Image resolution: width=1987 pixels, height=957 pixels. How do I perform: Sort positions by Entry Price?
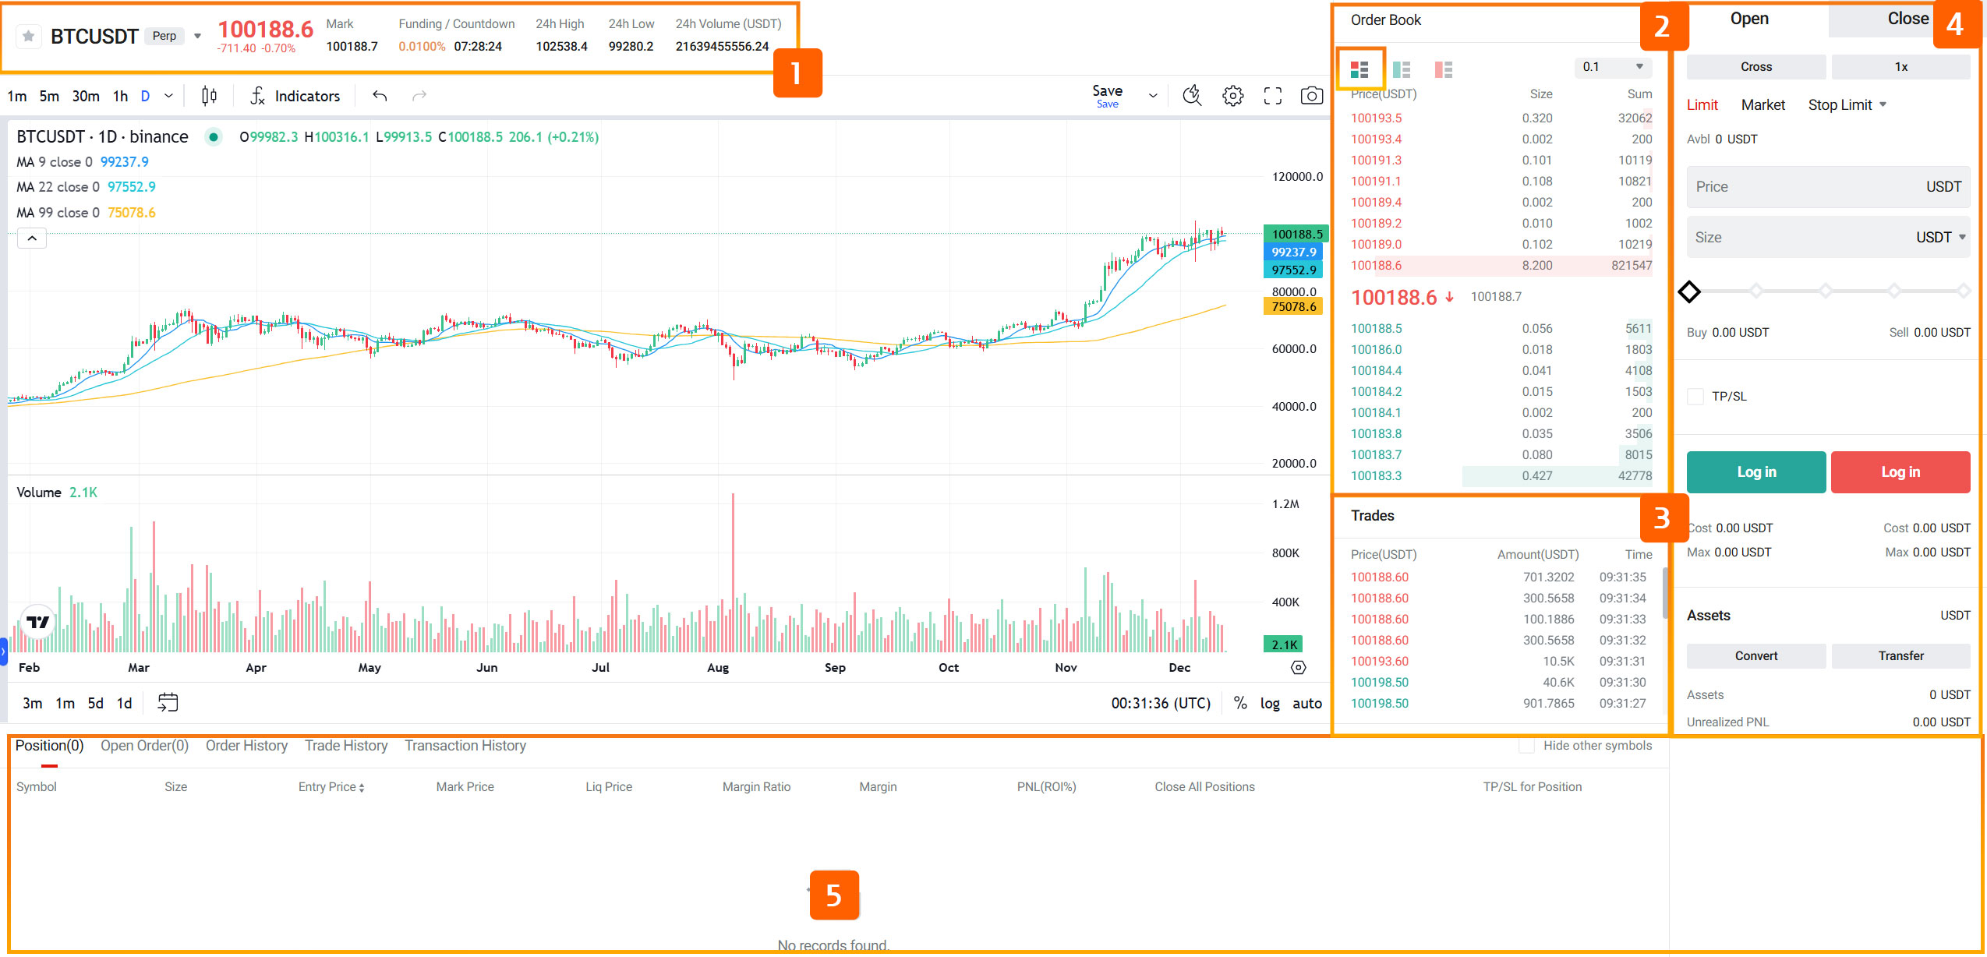(331, 787)
